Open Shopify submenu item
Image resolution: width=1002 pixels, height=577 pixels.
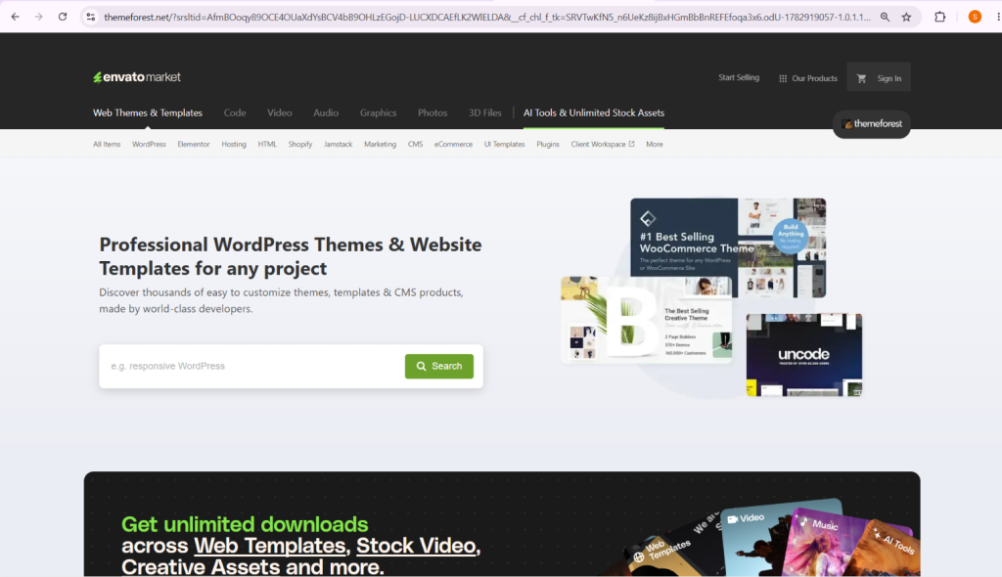(300, 145)
